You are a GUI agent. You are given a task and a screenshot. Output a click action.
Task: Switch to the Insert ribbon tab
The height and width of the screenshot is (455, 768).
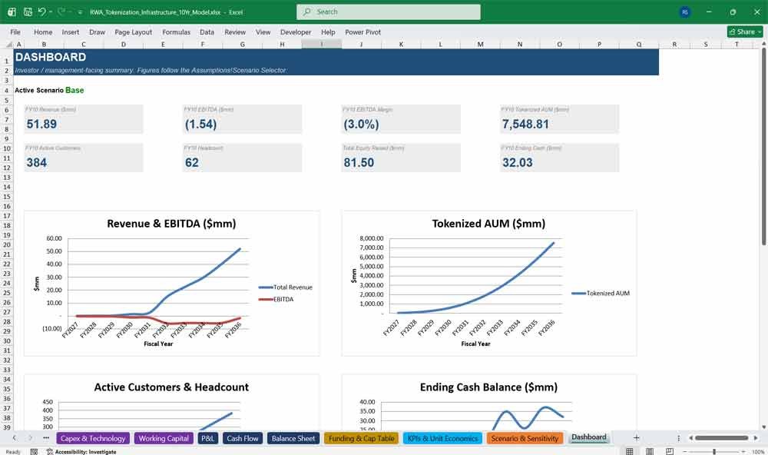point(71,32)
